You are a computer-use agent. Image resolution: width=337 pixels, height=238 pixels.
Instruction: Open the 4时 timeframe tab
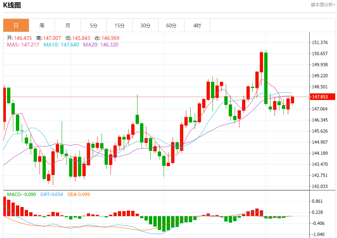tap(197, 25)
